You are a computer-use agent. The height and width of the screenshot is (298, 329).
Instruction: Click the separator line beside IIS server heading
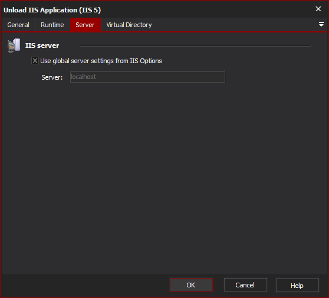195,46
